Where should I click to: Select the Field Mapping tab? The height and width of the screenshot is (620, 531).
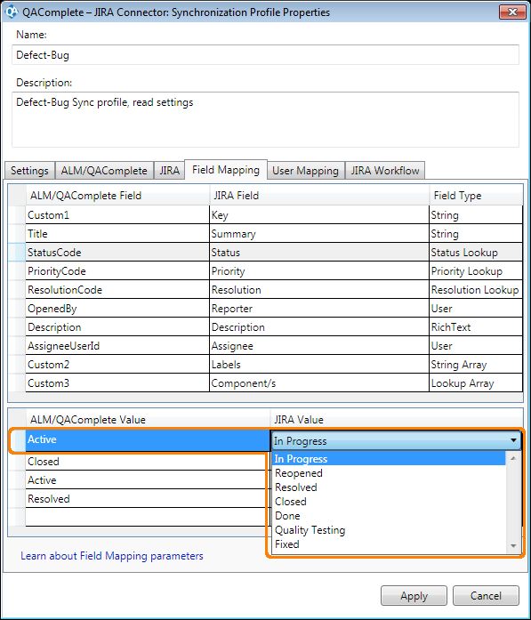226,170
